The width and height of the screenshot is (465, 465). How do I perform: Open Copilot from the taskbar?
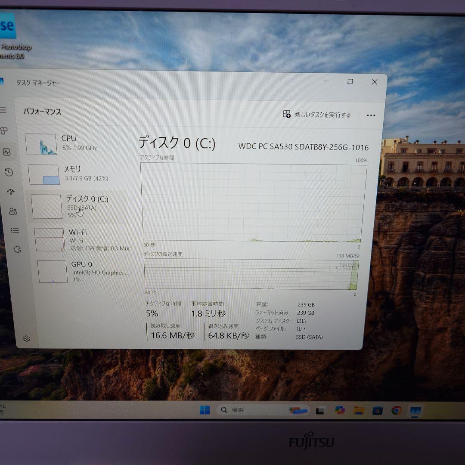pyautogui.click(x=340, y=410)
